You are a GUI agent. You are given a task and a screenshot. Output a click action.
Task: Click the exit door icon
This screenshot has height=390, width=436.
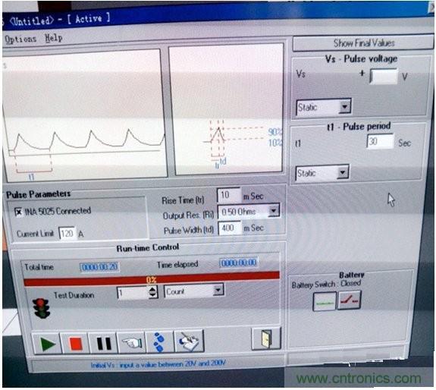pos(266,338)
